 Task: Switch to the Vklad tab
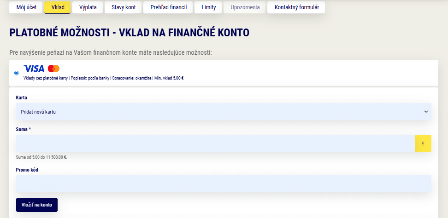click(58, 7)
